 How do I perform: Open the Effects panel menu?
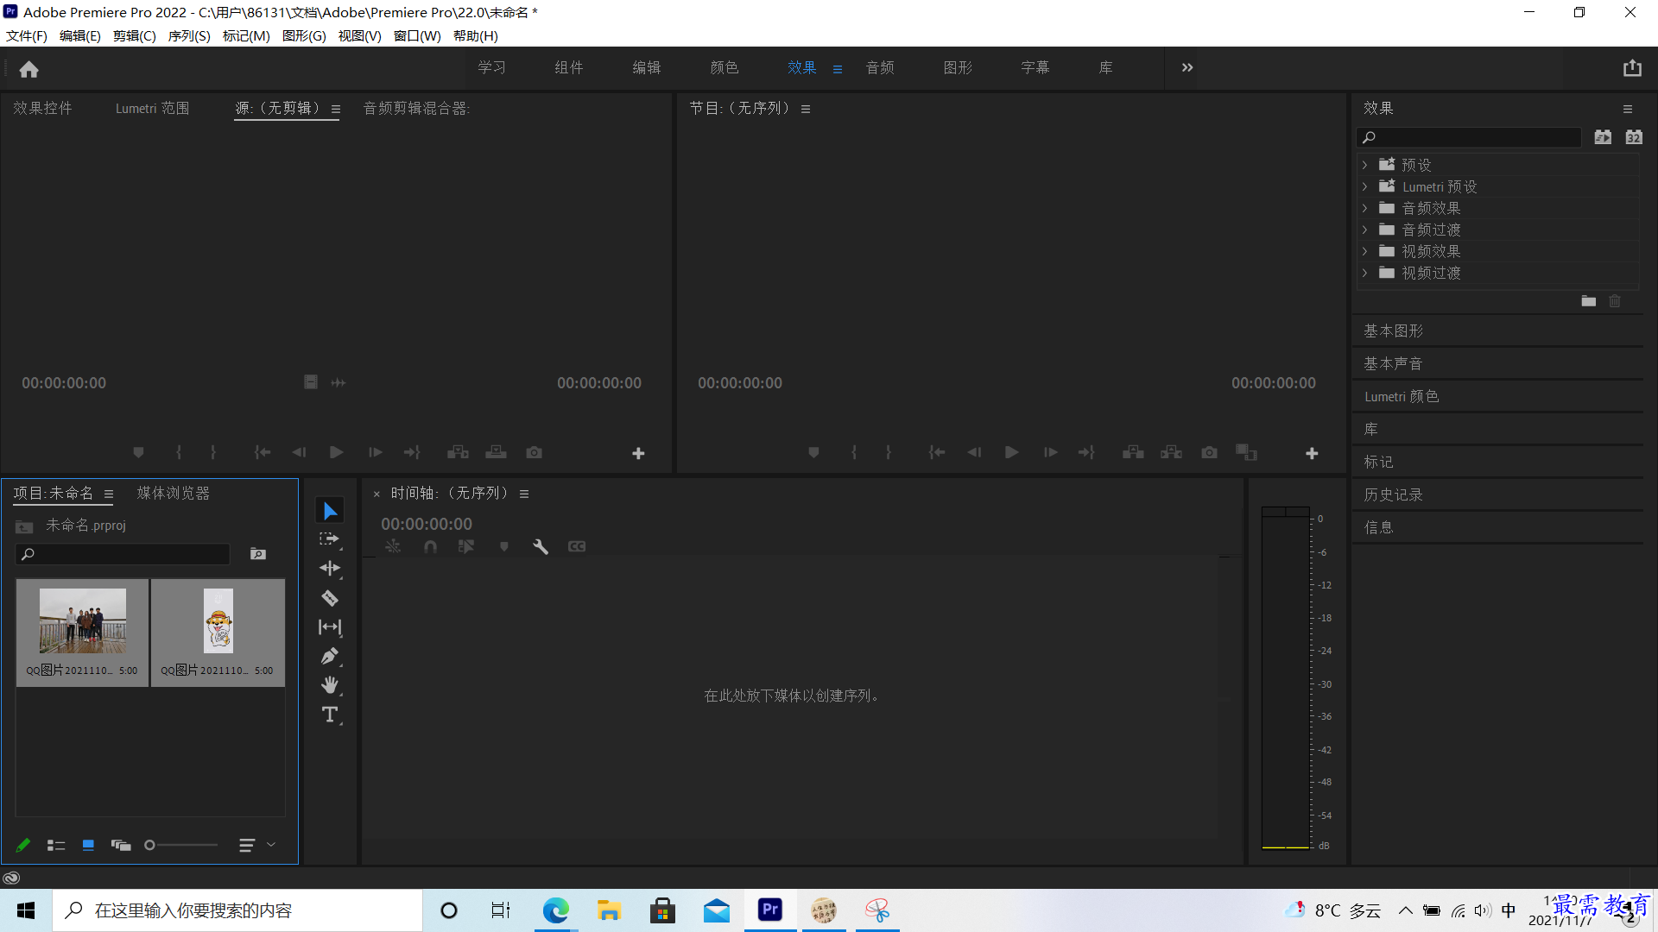[1628, 109]
